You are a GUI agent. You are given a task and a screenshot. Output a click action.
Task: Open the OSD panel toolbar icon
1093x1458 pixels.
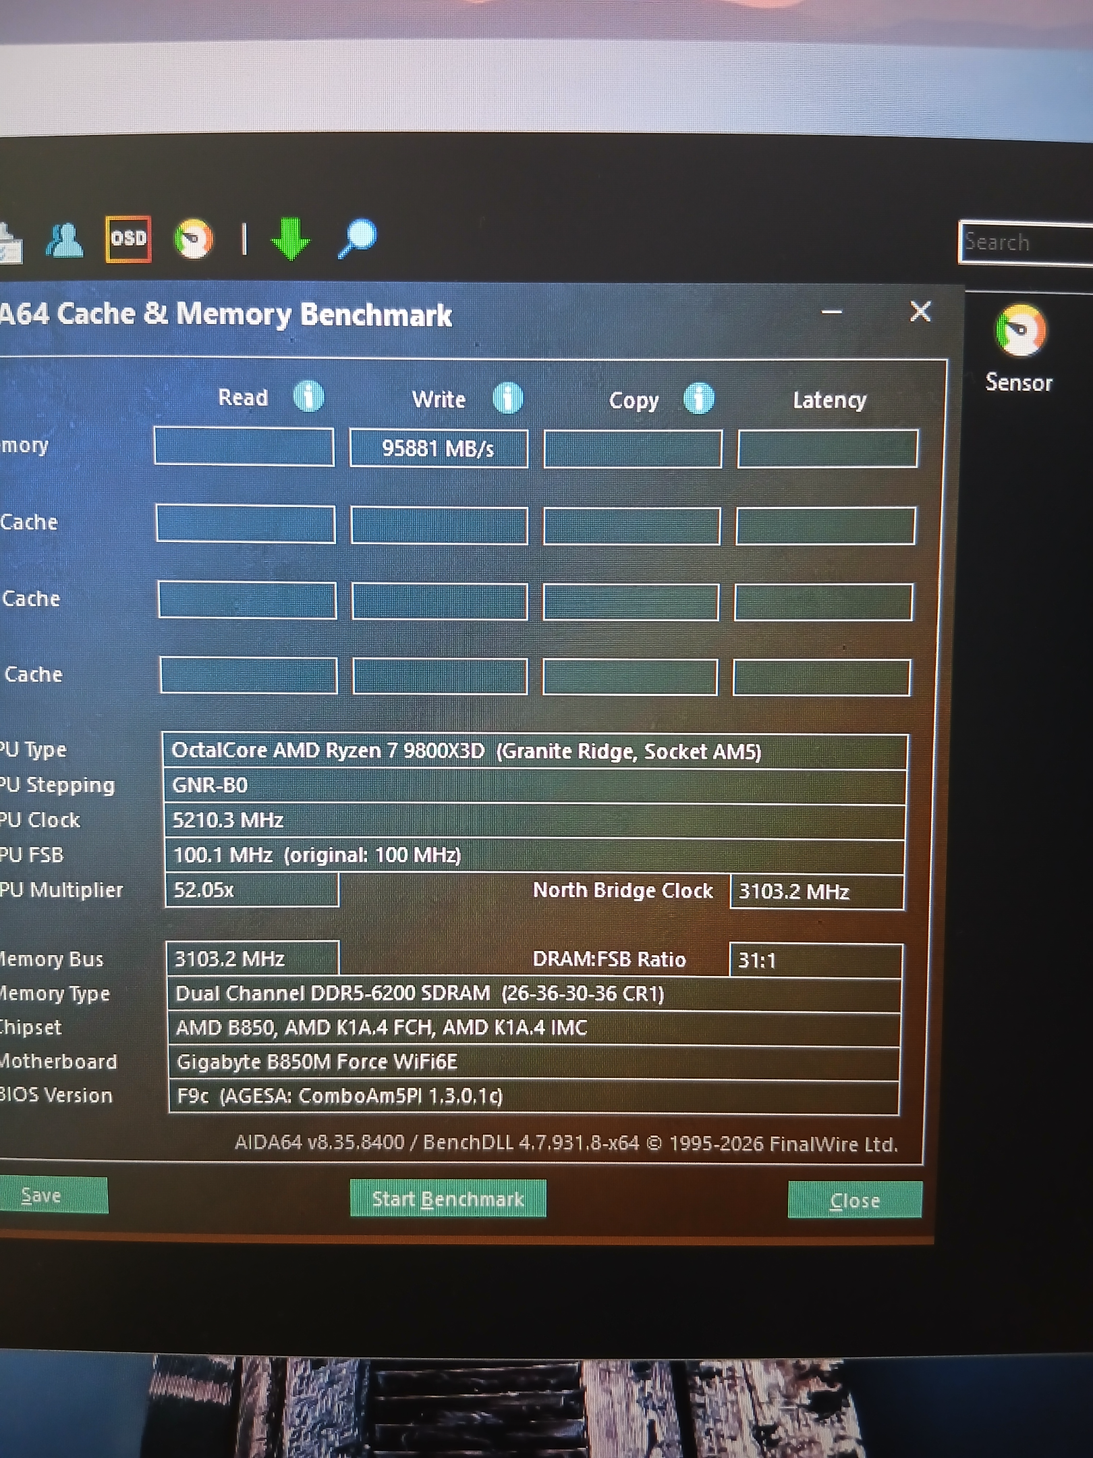coord(128,238)
